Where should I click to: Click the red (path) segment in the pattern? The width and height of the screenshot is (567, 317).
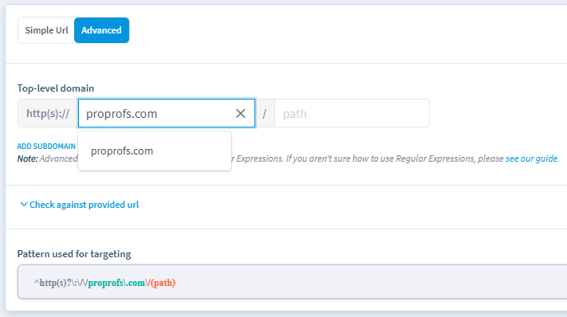(x=163, y=283)
